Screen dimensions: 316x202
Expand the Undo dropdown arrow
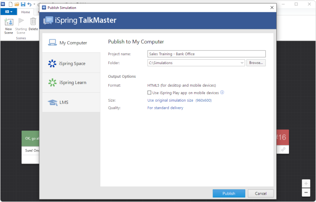tap(34, 4)
